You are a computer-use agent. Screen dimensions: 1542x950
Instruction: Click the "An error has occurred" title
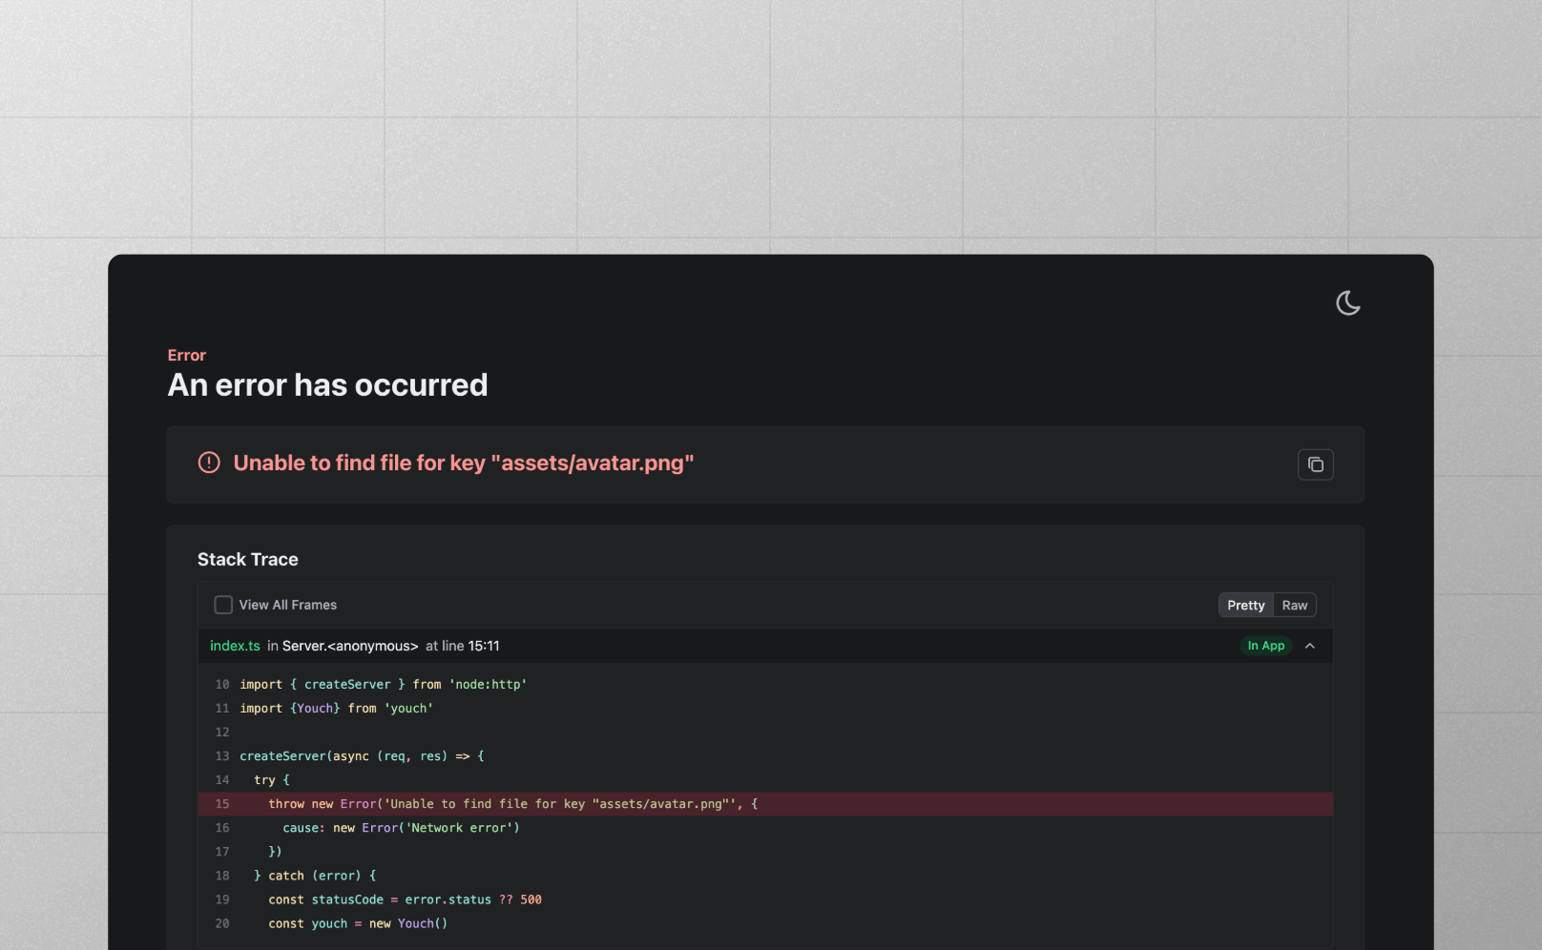tap(327, 384)
